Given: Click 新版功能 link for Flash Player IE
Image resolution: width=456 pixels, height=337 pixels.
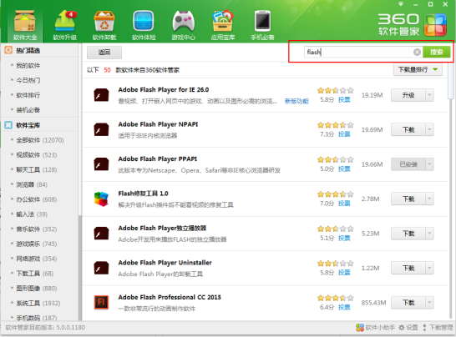Looking at the screenshot, I should tap(296, 101).
